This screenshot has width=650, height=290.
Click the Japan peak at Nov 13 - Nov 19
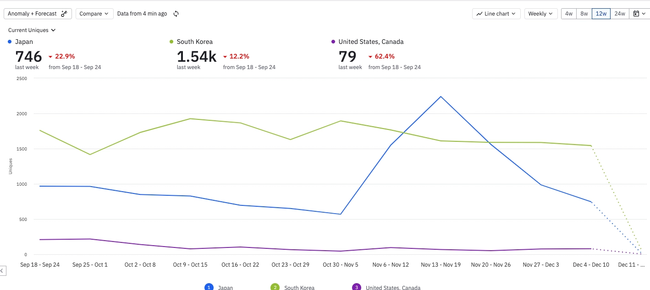point(441,97)
